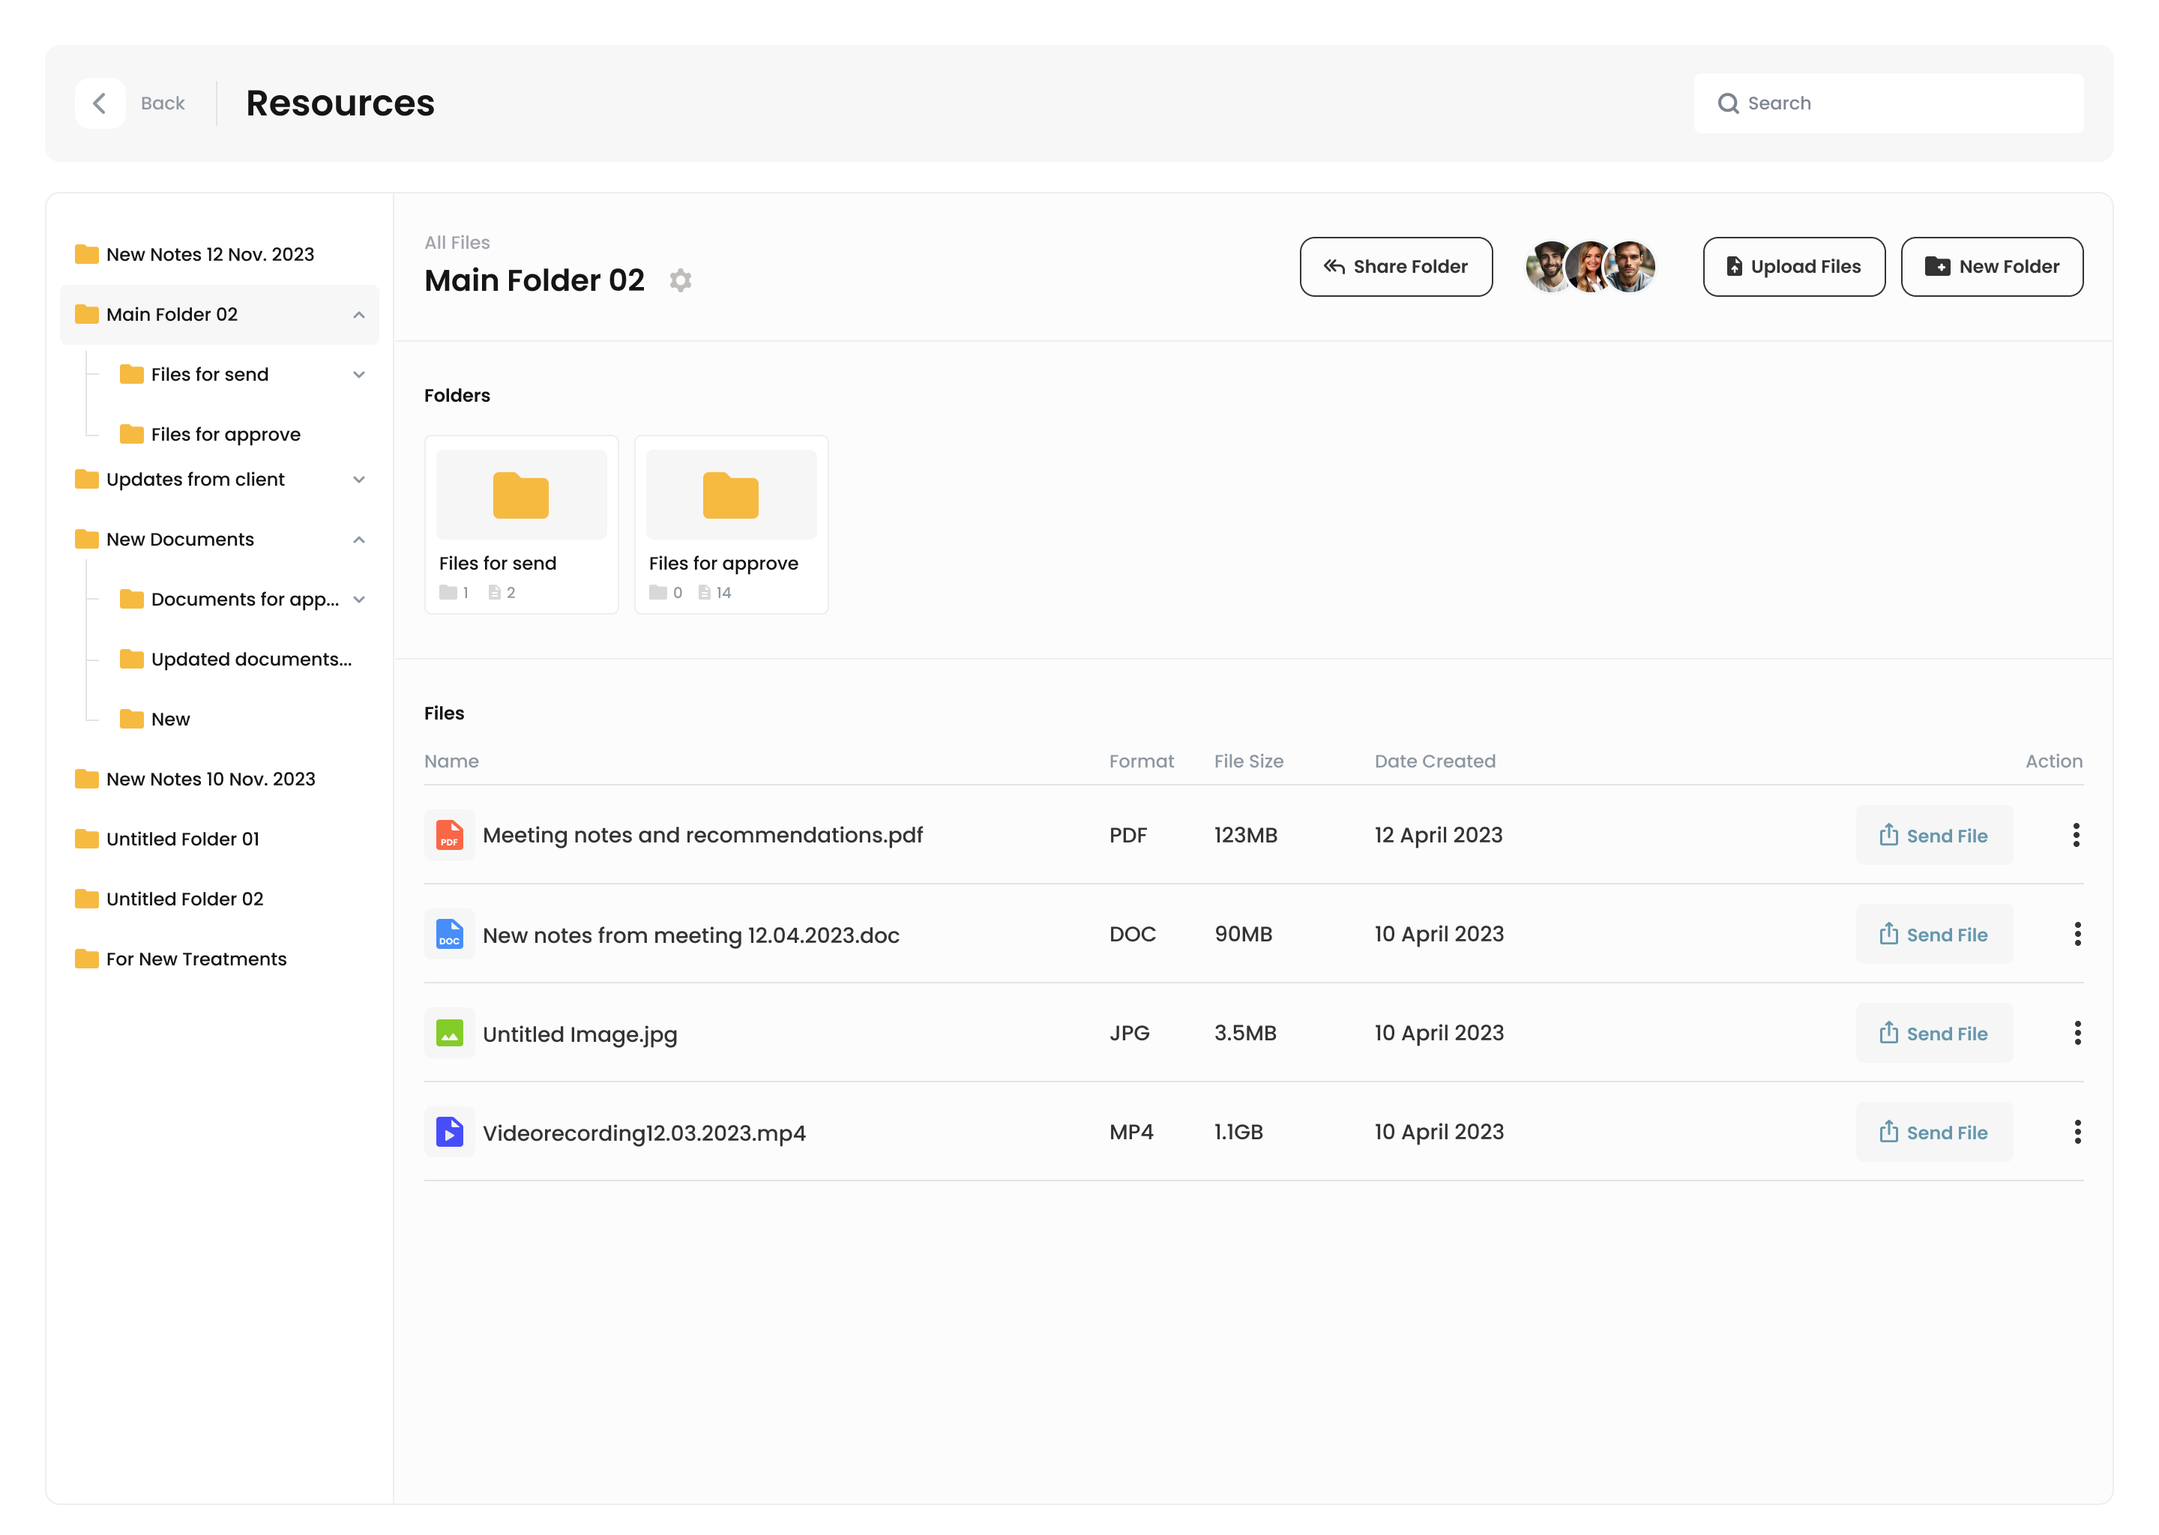Send the Videorecording12.03.2023.mp4 file
The height and width of the screenshot is (1535, 2159).
pos(1934,1132)
